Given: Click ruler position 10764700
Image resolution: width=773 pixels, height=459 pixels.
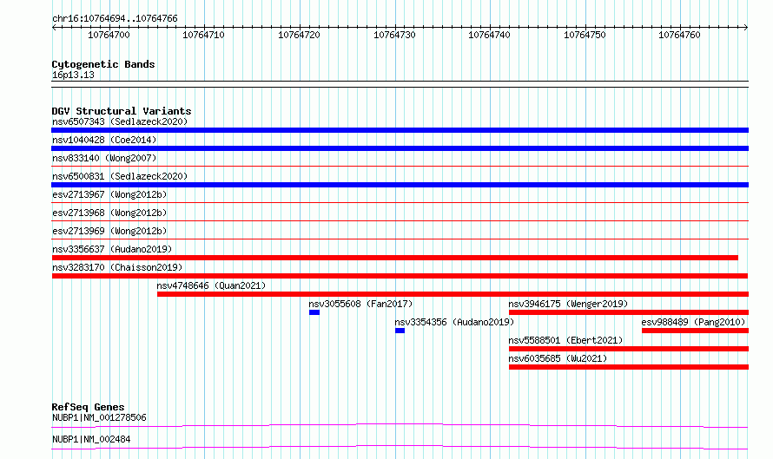Looking at the screenshot, I should pyautogui.click(x=109, y=35).
